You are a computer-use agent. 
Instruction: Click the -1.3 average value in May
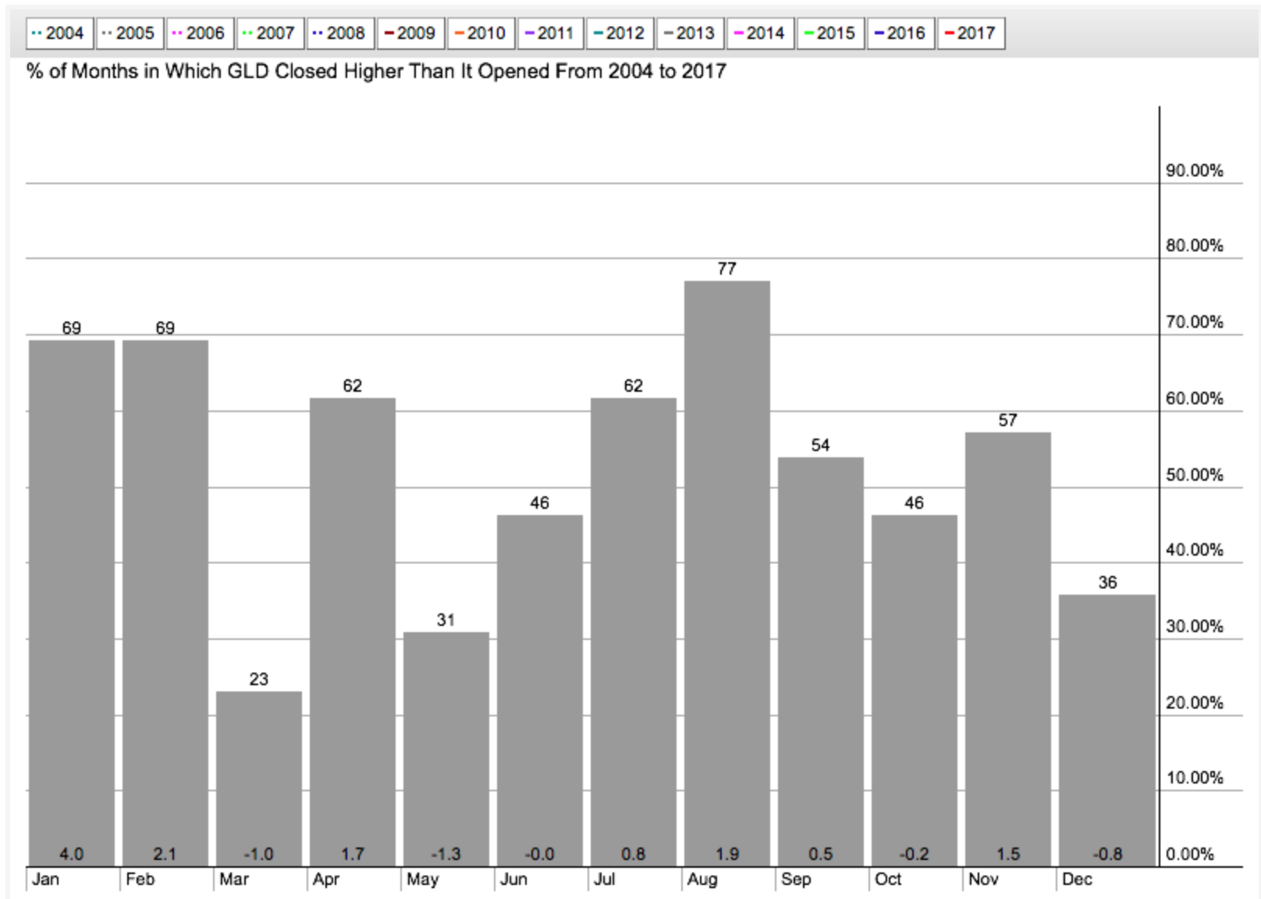click(x=446, y=855)
